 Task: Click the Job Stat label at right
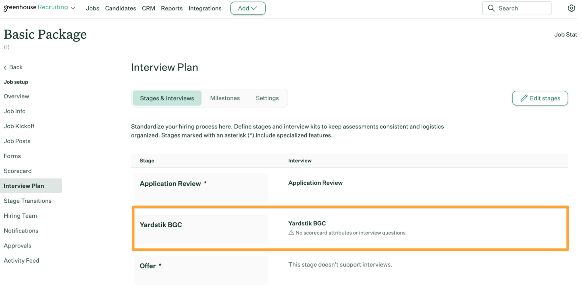coord(566,35)
